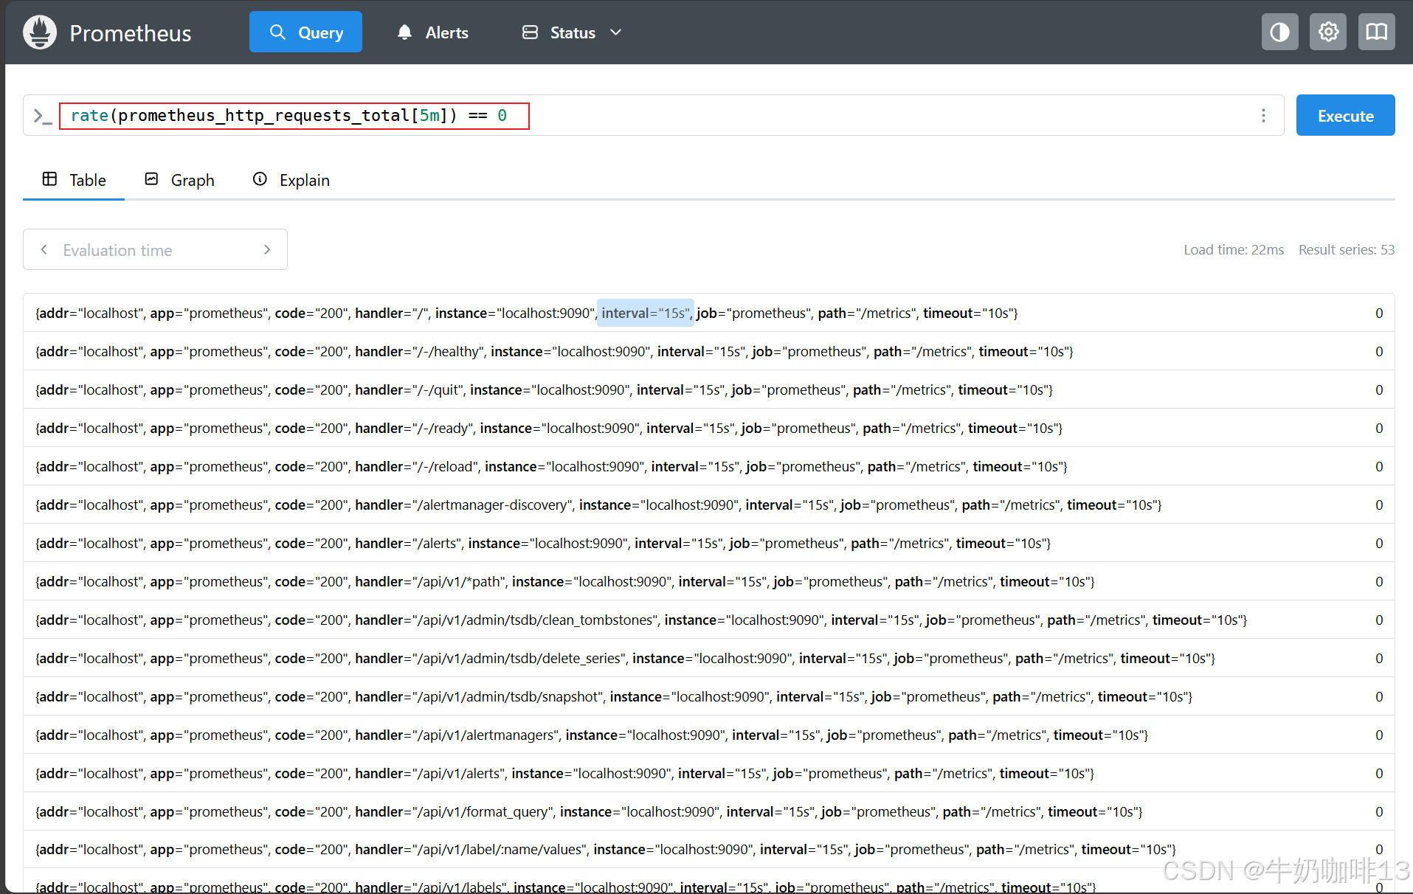Open the Alerts page
Viewport: 1413px width, 894px height.
coord(432,32)
